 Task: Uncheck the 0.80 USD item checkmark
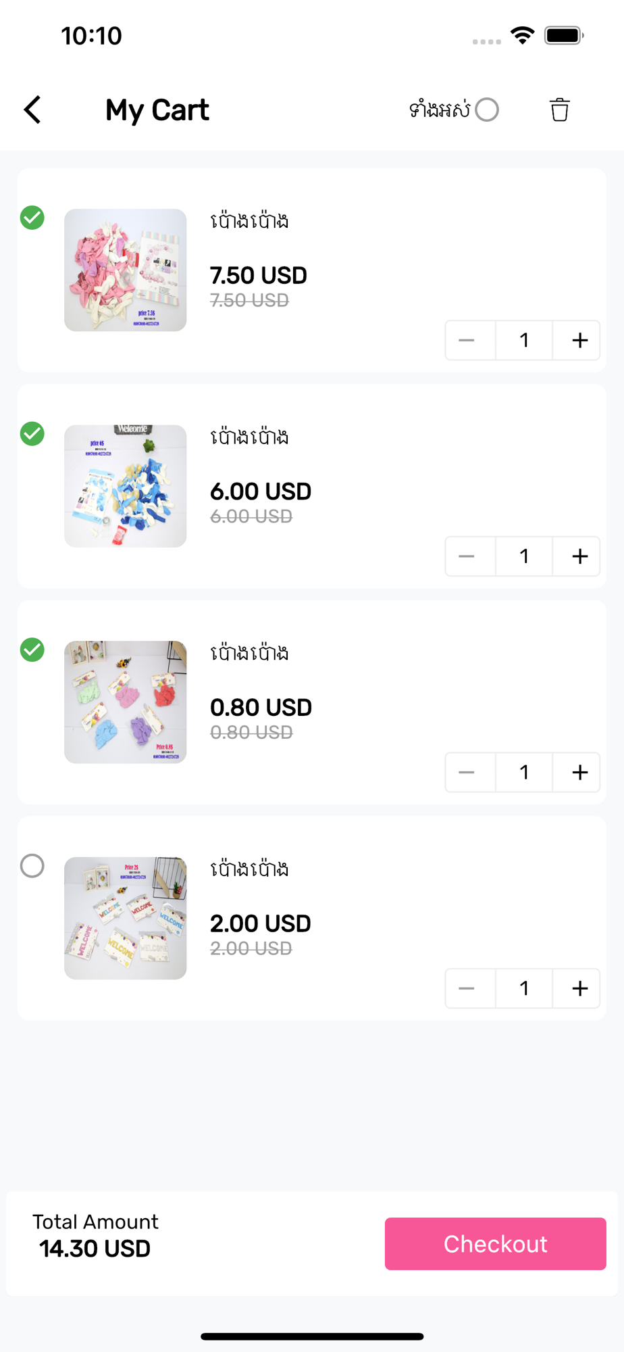tap(32, 650)
